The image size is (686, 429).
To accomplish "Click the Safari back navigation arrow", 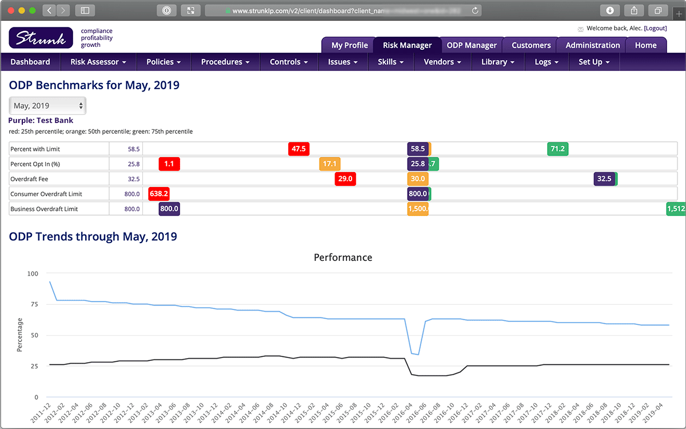I will (x=49, y=10).
